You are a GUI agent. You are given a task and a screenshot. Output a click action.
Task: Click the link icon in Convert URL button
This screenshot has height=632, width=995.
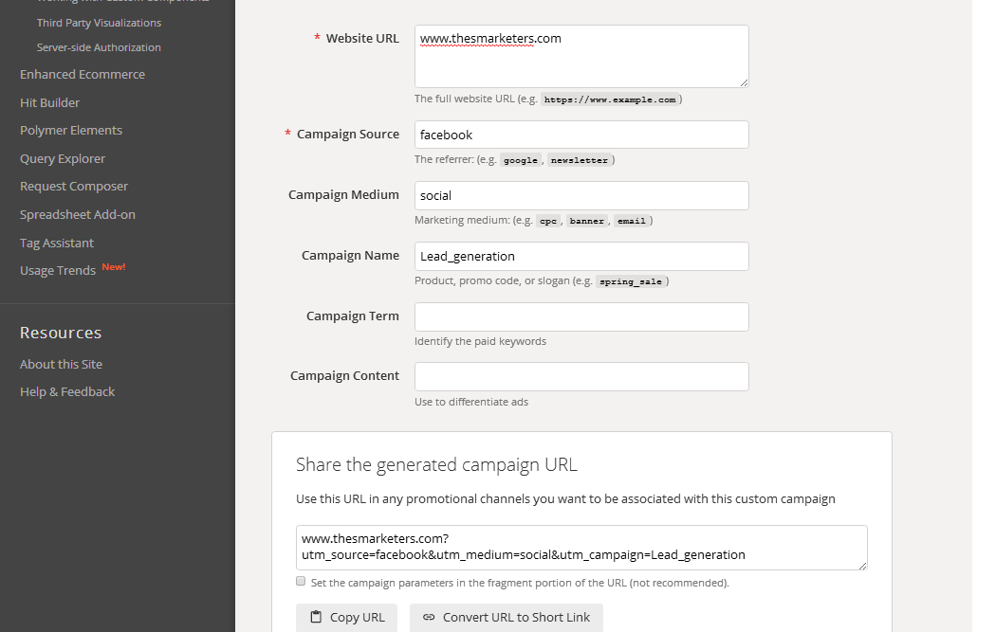tap(429, 617)
